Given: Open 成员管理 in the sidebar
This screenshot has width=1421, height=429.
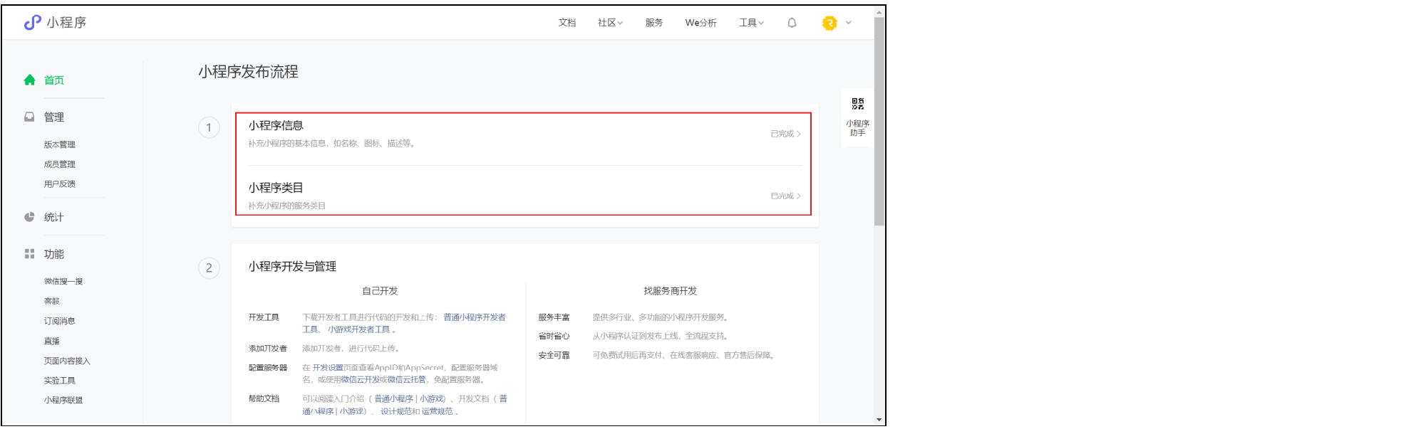Looking at the screenshot, I should (60, 164).
